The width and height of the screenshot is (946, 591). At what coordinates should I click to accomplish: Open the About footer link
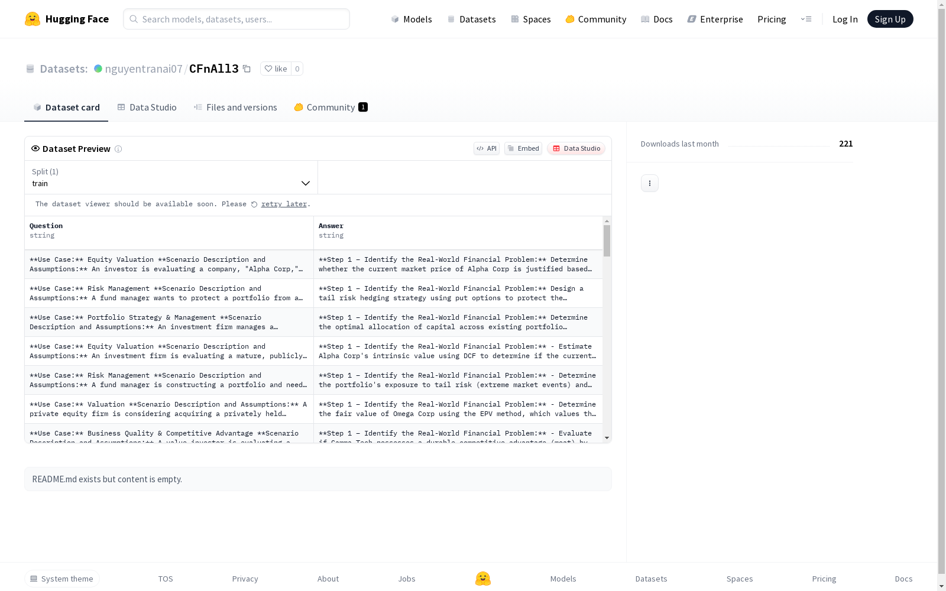328,579
